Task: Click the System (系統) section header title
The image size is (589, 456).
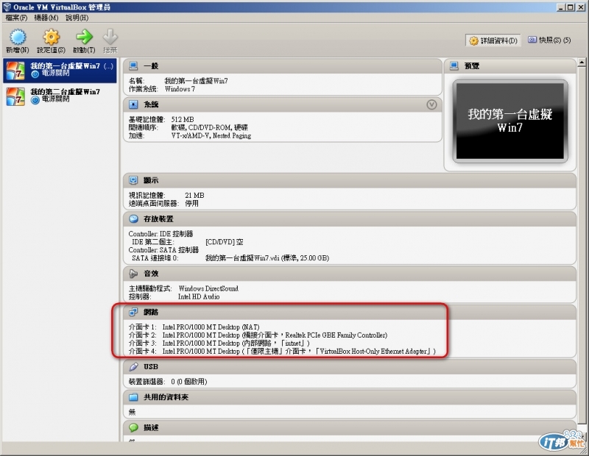Action: (x=151, y=104)
